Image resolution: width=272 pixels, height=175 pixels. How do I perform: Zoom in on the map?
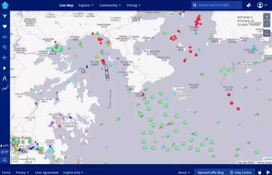point(267,17)
